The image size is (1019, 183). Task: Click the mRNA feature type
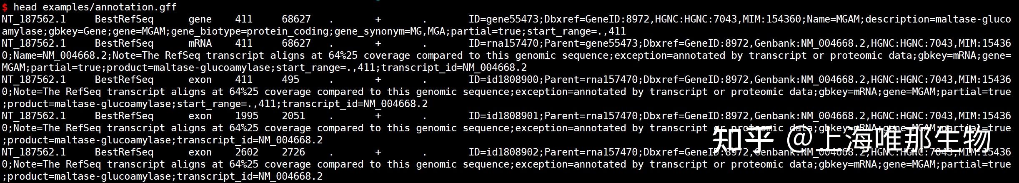(x=200, y=43)
